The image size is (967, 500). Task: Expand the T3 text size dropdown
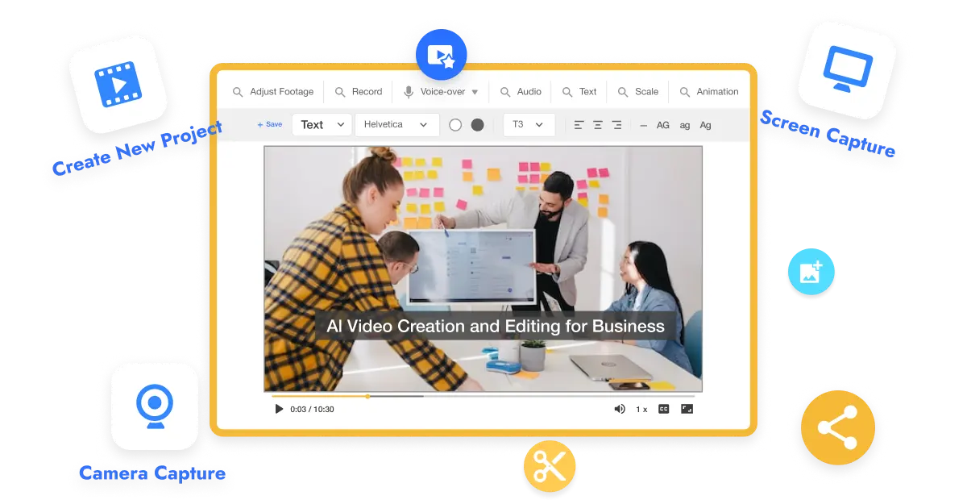(x=529, y=125)
